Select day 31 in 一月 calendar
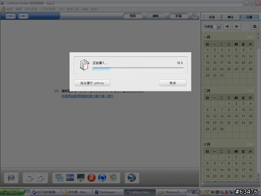 [222, 75]
